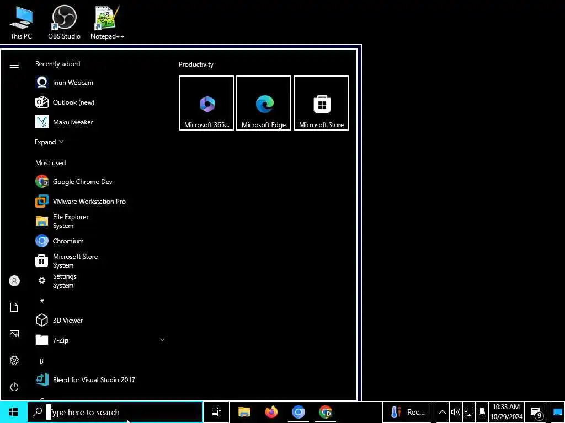Open Google Chrome Dev from Most used

(100, 181)
